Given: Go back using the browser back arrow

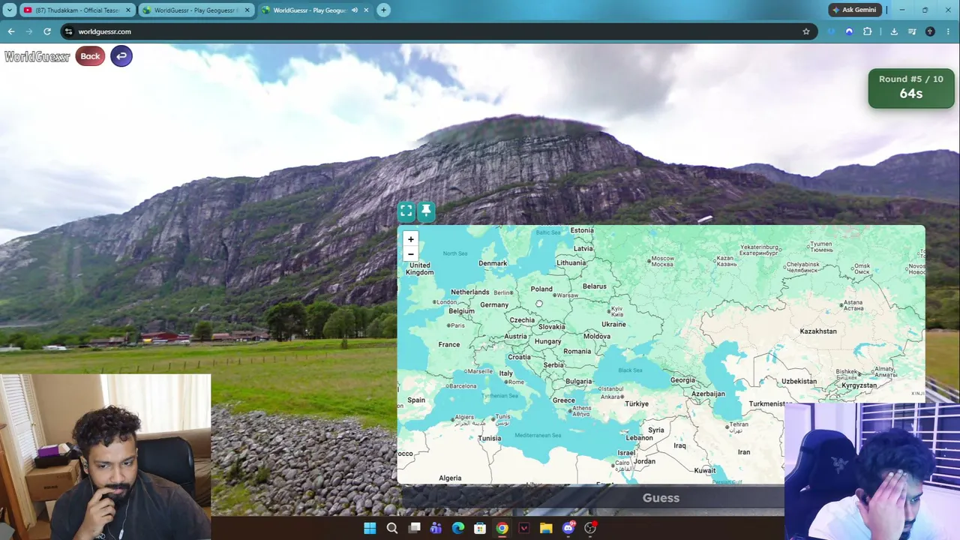Looking at the screenshot, I should 11,31.
